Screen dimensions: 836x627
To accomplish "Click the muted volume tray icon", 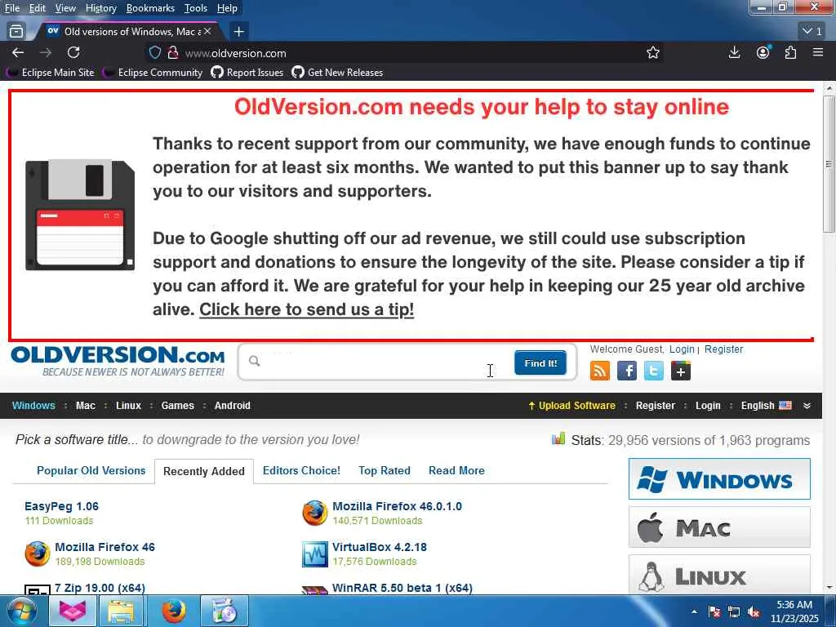I will (754, 612).
